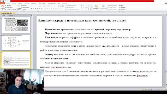
Task: Click the Cut (Вырезать) command
Action: point(8,5)
